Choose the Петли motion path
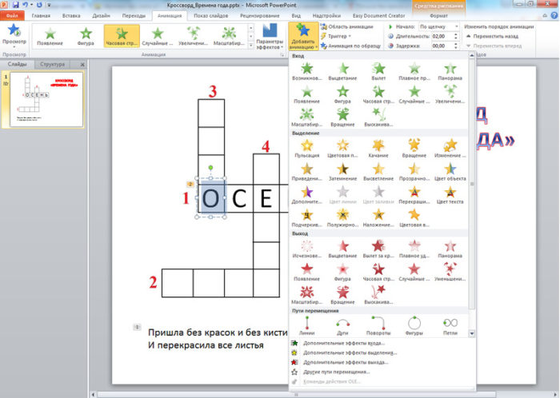The image size is (560, 398). [x=450, y=324]
